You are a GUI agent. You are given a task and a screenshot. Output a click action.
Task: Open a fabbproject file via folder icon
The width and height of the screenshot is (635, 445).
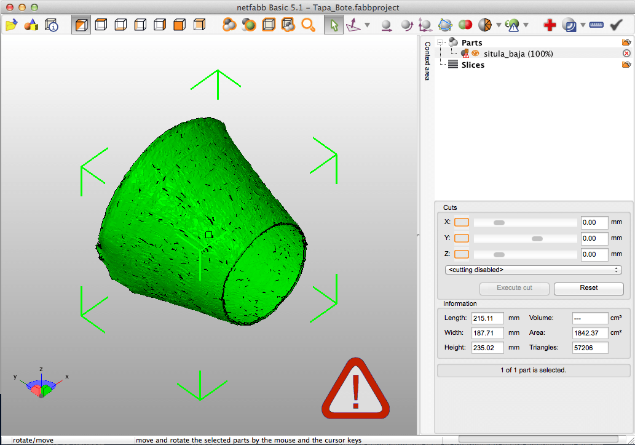[11, 25]
